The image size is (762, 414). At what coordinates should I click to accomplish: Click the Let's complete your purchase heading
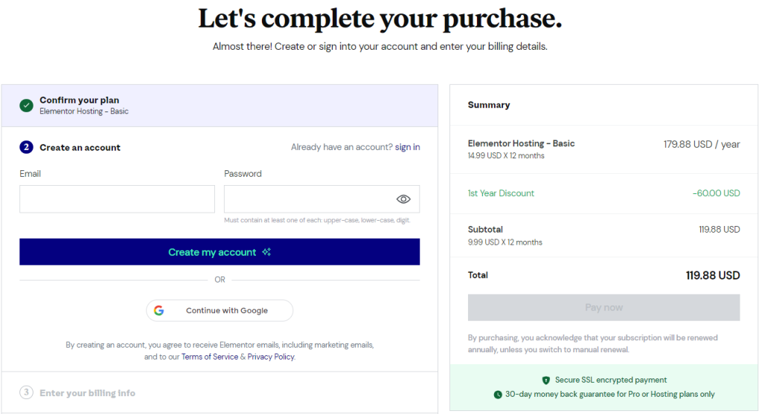point(380,19)
